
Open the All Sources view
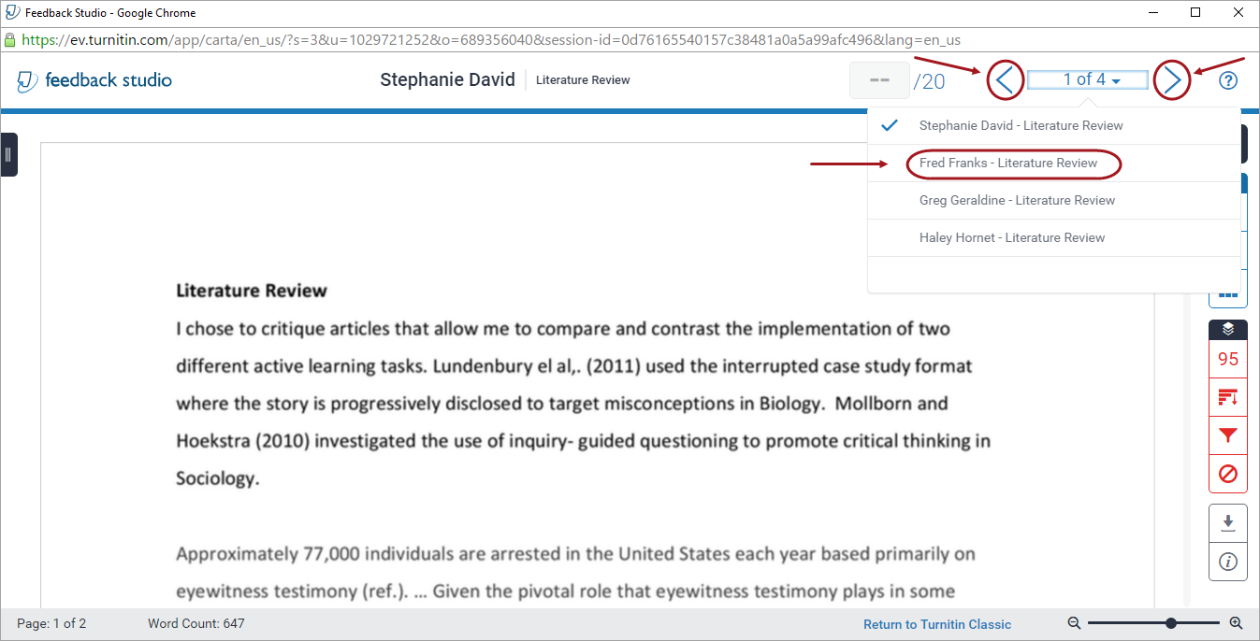1227,396
